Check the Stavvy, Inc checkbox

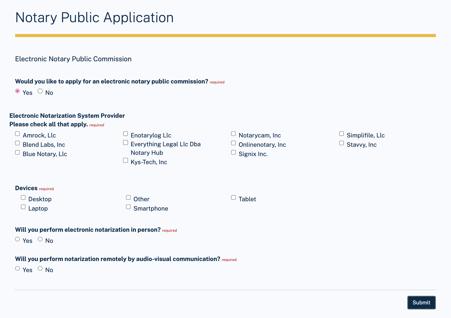point(341,143)
